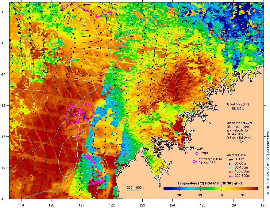The height and width of the screenshot is (208, 270).
Task: Click the cyan 80-150m arrow in legend
Action: [x=231, y=168]
